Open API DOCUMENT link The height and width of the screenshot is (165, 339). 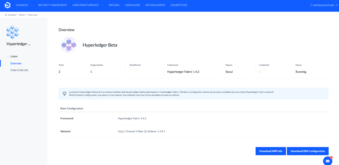tap(155, 5)
